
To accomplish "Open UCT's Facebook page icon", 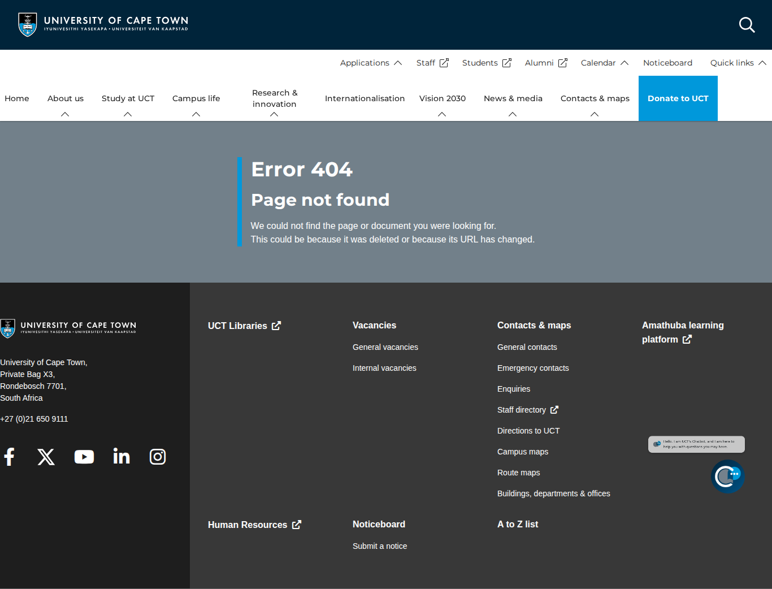I will coord(9,457).
